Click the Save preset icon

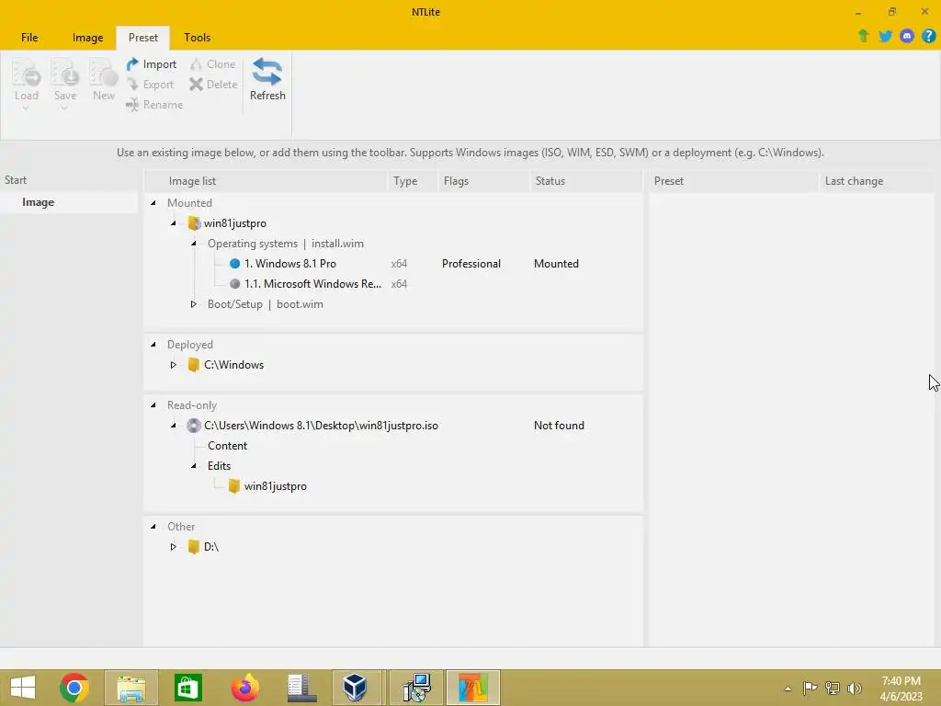[65, 81]
